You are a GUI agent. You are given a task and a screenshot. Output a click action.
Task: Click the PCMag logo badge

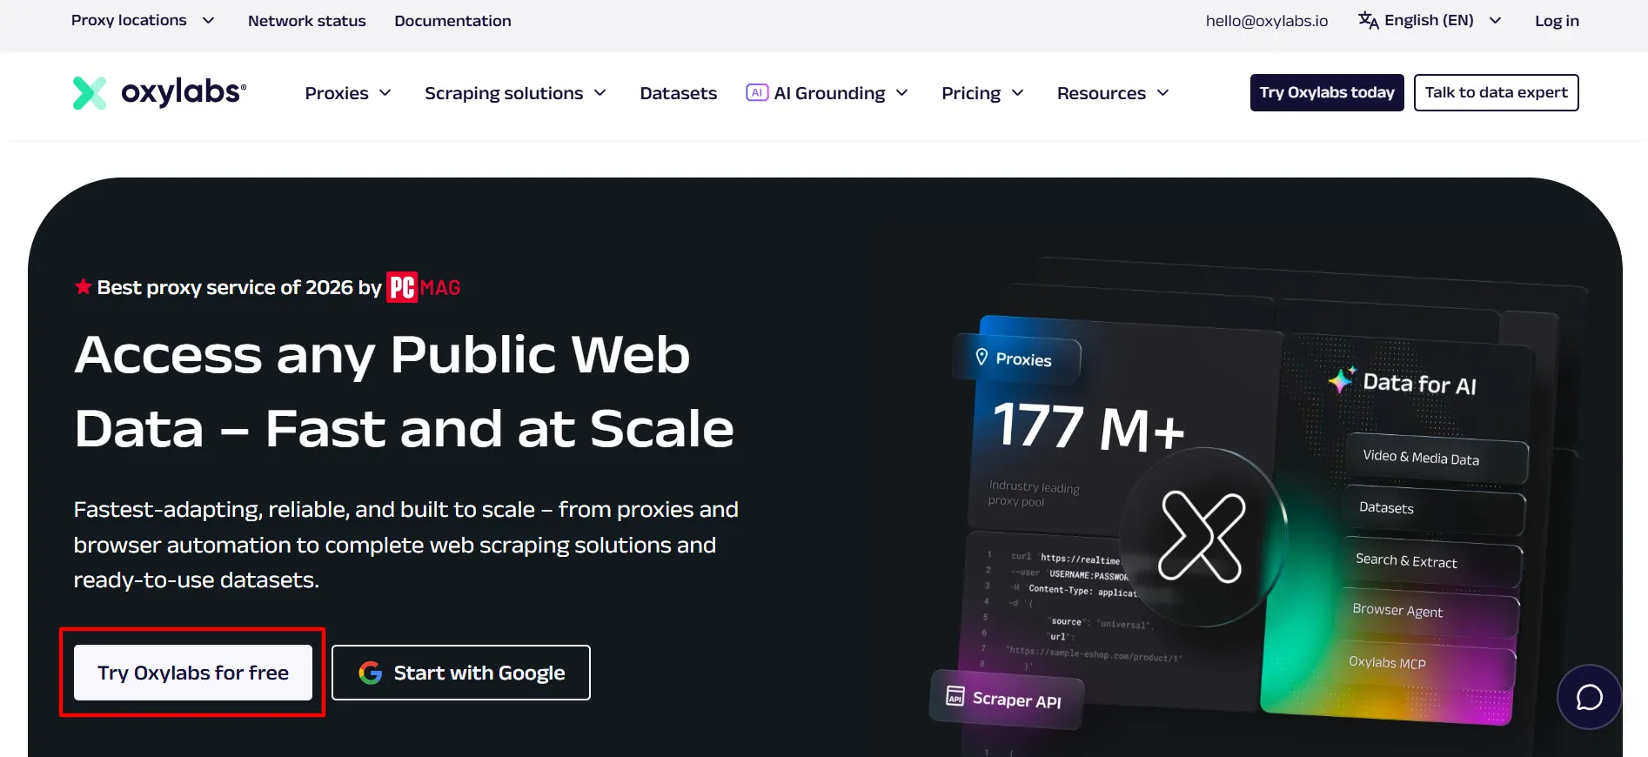(423, 287)
